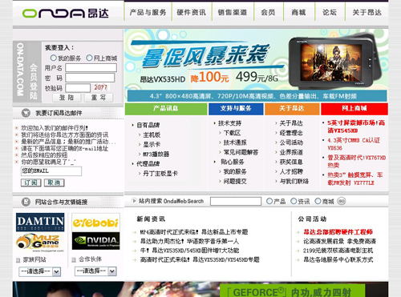
Task: Open the MuzGame partner logo
Action: point(39,242)
